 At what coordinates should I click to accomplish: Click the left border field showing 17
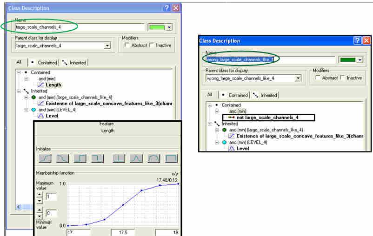coord(79,232)
